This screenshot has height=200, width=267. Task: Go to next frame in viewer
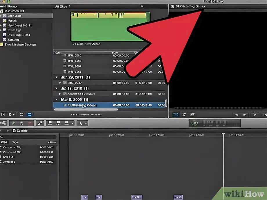[x=245, y=114]
